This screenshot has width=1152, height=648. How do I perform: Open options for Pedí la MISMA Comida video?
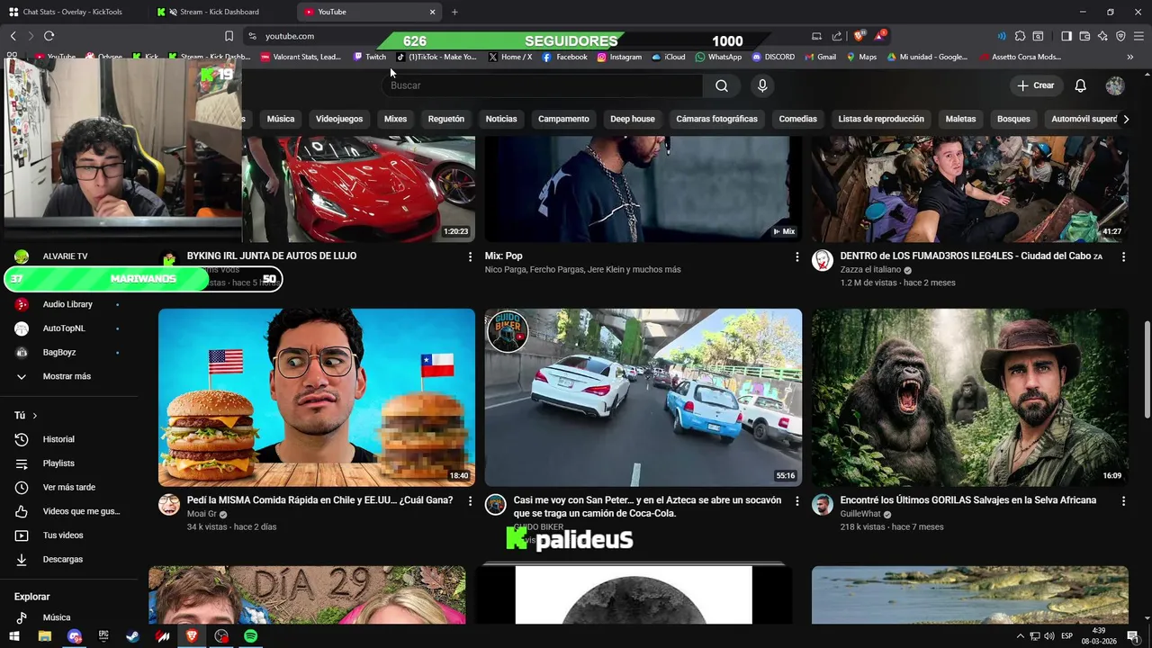470,500
